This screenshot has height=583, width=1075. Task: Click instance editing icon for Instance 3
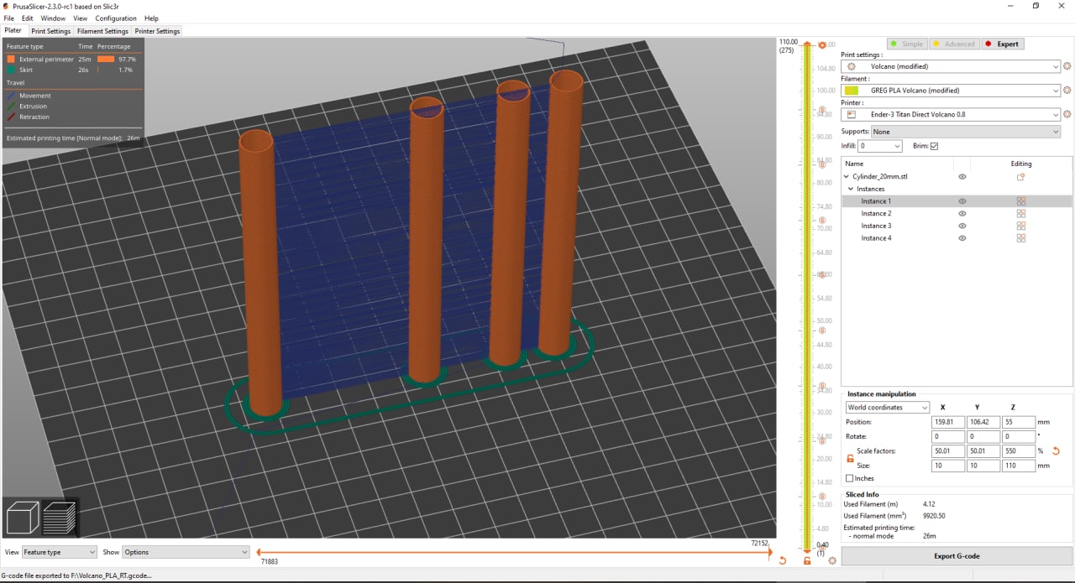coord(1021,226)
